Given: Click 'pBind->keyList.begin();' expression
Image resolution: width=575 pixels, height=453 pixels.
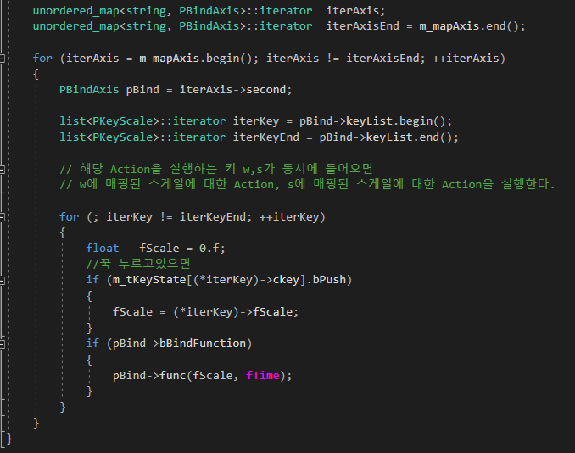Looking at the screenshot, I should pyautogui.click(x=376, y=121).
